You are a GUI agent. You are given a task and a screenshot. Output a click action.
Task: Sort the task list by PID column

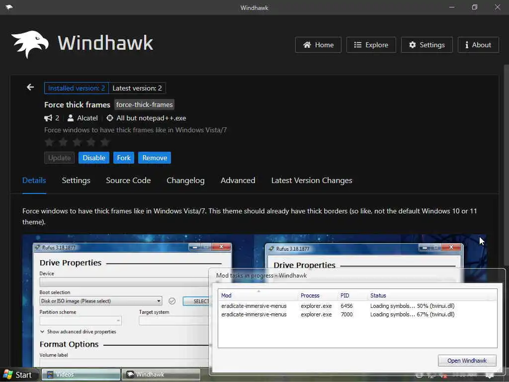point(352,295)
